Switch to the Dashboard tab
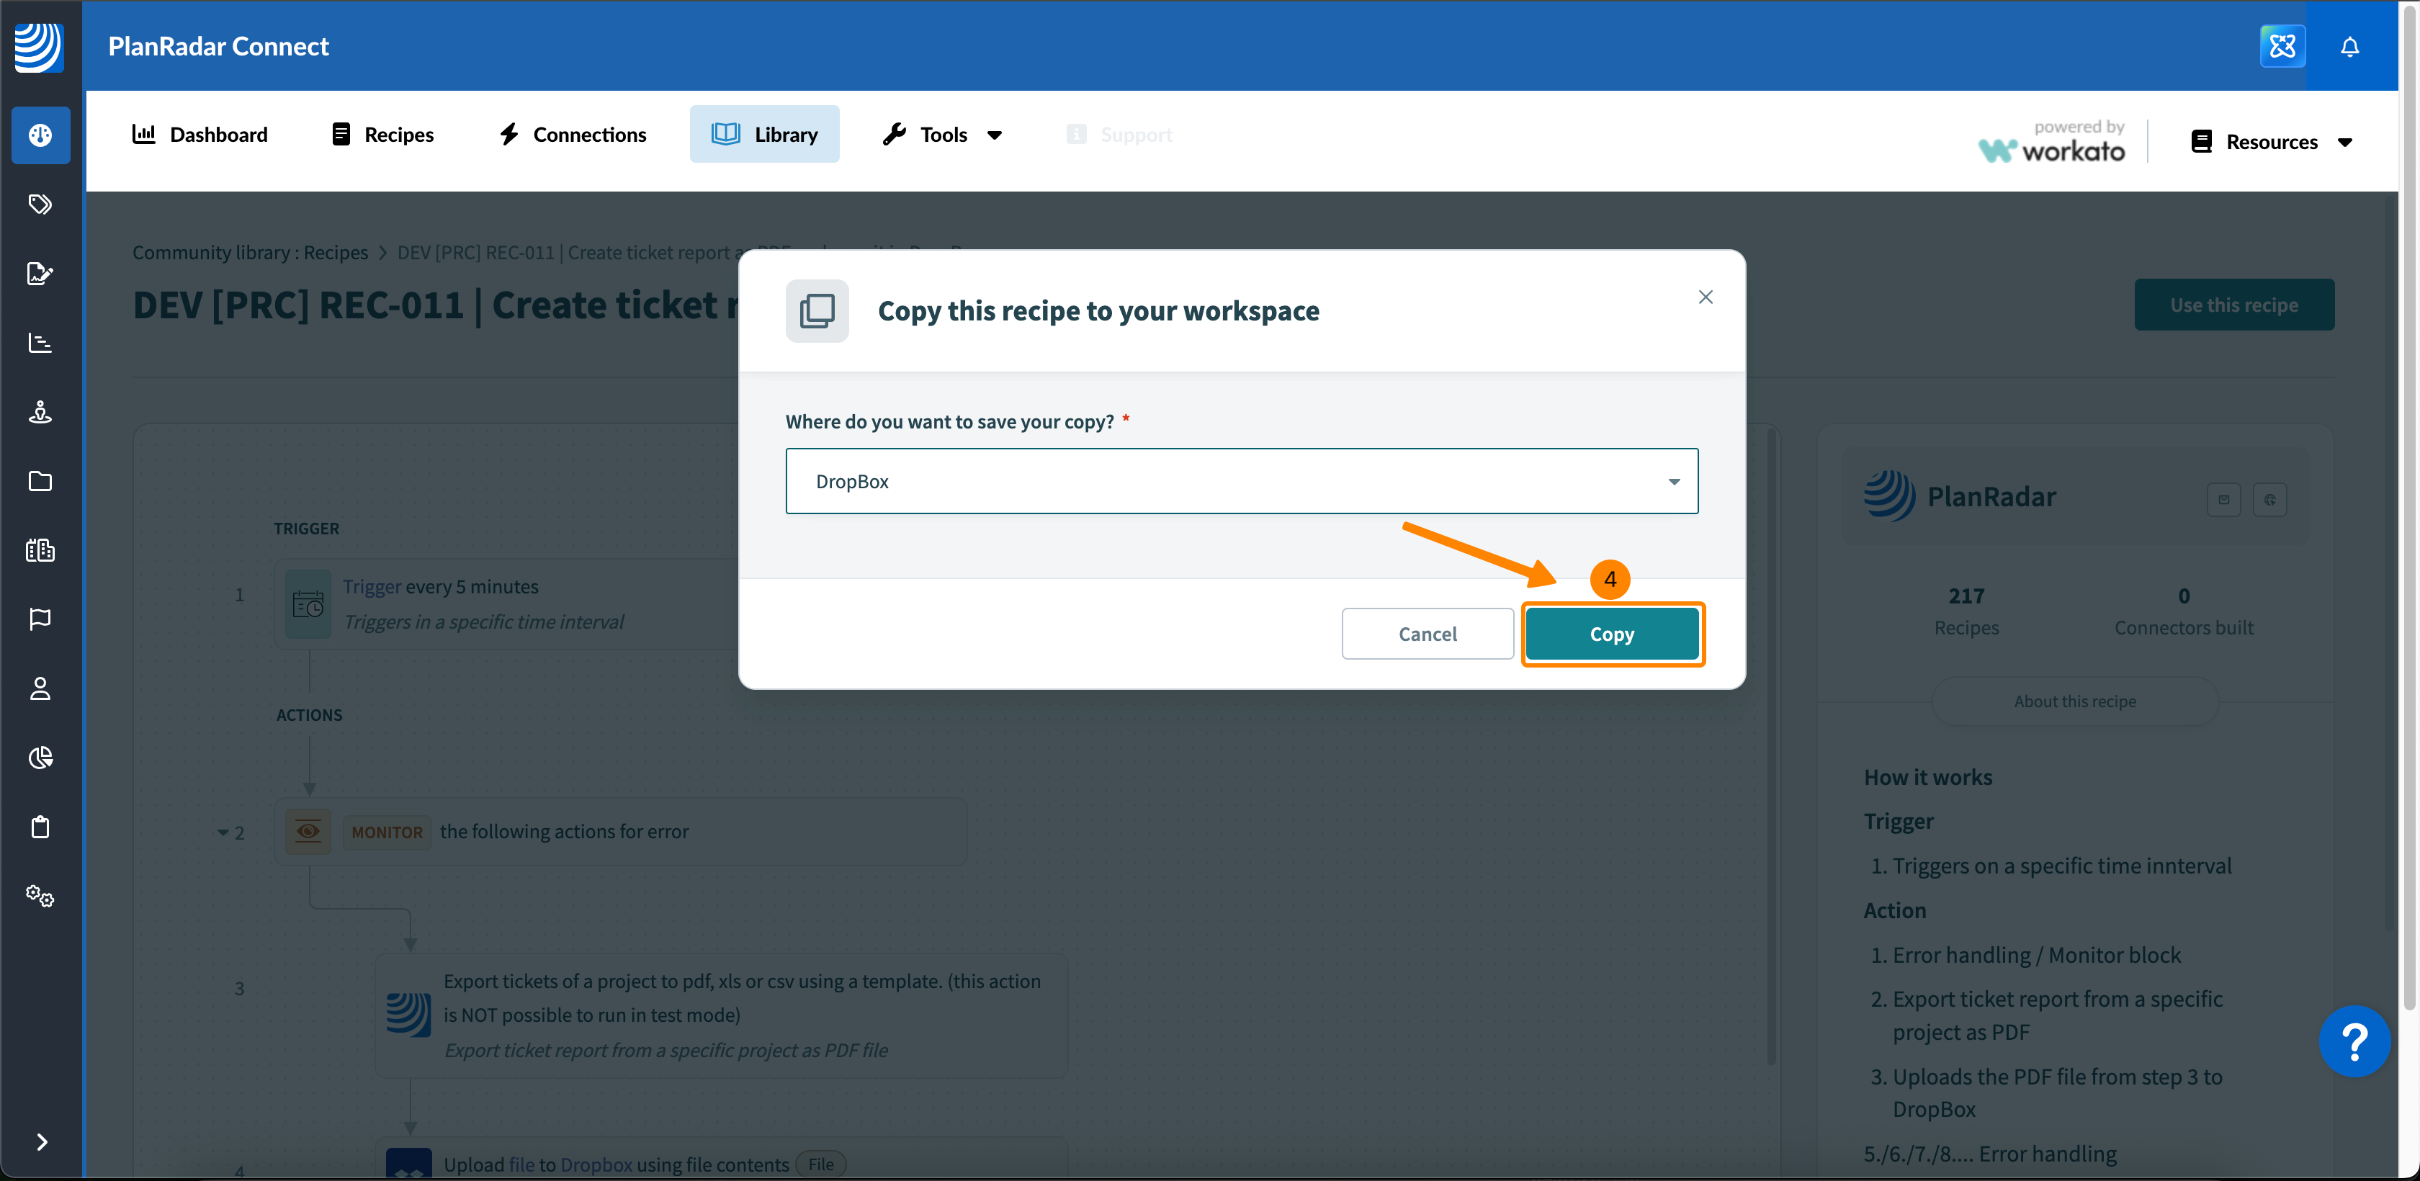The height and width of the screenshot is (1181, 2420). pyautogui.click(x=200, y=135)
